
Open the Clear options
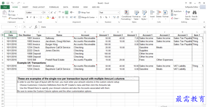click(x=175, y=18)
